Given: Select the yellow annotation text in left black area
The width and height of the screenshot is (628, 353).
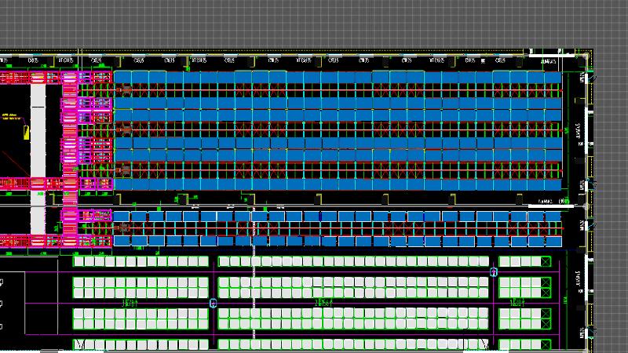Looking at the screenshot, I should [x=14, y=118].
